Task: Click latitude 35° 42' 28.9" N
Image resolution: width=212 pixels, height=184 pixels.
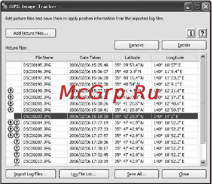Action: [x=129, y=116]
